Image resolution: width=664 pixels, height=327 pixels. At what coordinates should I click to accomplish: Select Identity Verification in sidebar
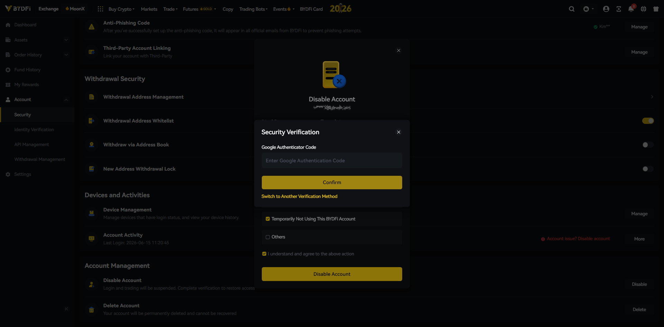[x=34, y=130]
